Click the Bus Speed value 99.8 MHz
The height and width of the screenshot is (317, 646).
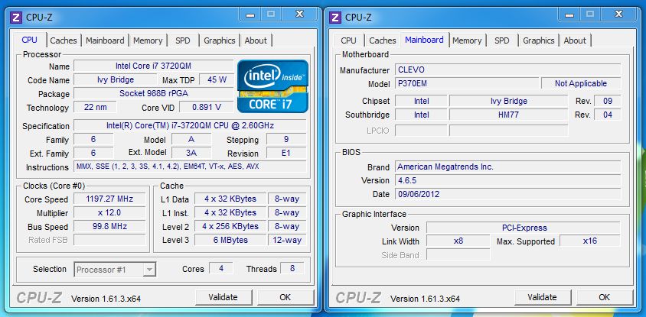pos(109,226)
